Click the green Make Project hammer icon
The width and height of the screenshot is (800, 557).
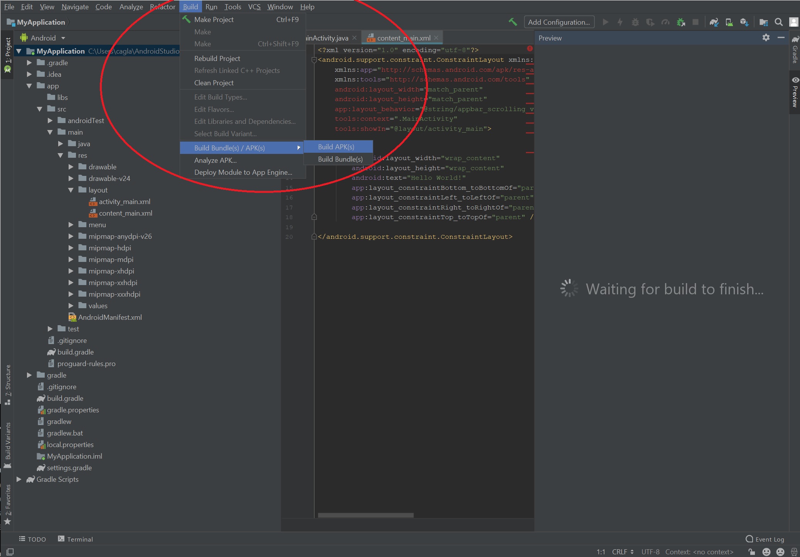[x=513, y=22]
